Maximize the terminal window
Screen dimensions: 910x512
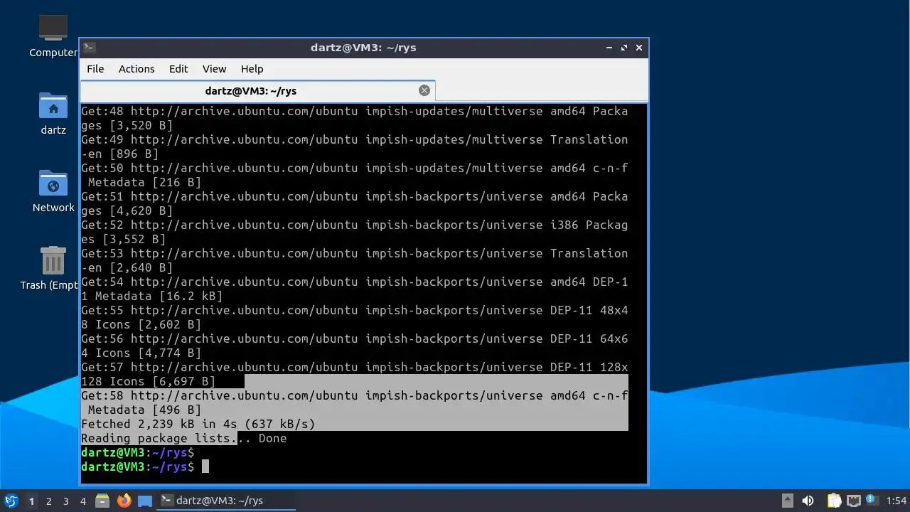point(624,48)
